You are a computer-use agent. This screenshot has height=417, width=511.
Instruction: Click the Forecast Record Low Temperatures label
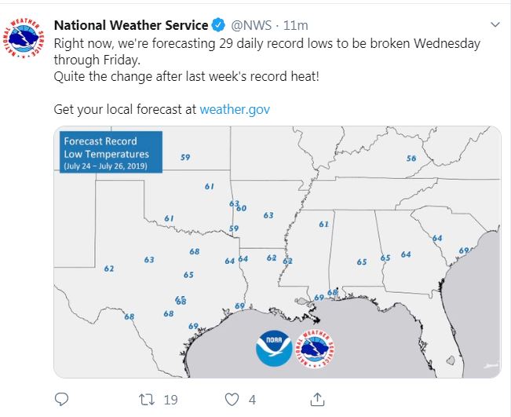(108, 151)
